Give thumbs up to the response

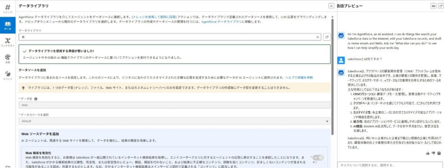(428, 153)
